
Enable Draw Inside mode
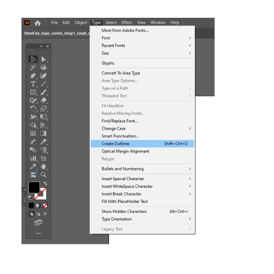click(x=45, y=214)
